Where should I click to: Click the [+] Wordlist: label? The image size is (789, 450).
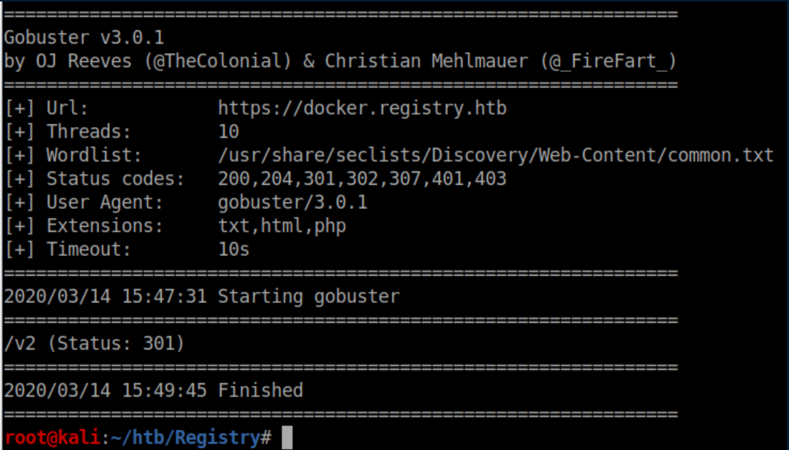click(x=73, y=155)
